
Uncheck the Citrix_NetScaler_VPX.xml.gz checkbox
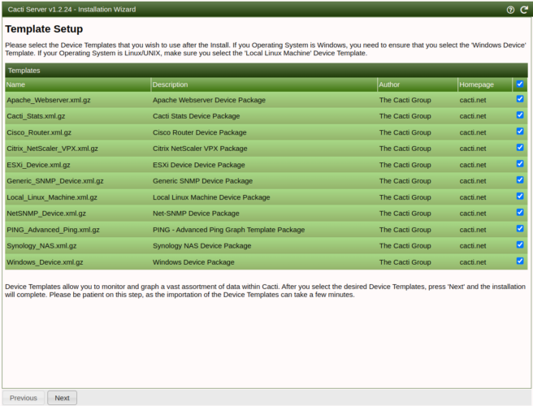pos(520,148)
